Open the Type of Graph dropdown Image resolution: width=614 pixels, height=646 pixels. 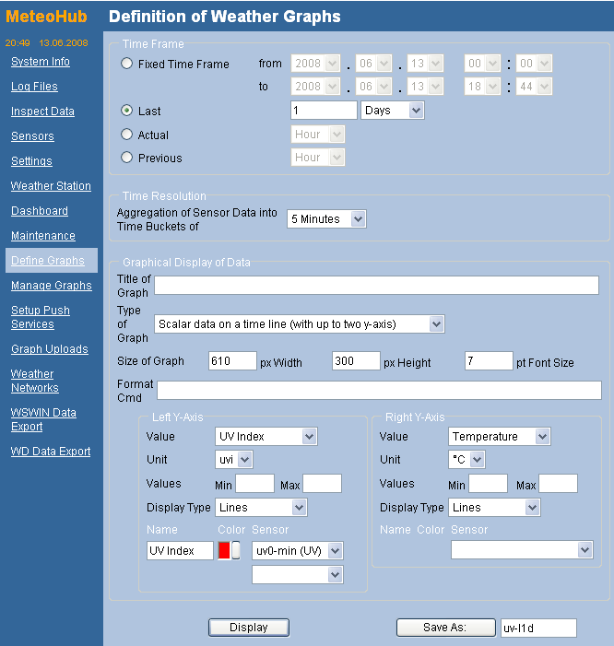click(299, 323)
